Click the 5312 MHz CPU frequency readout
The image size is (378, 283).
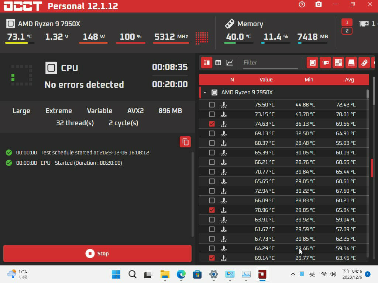pyautogui.click(x=171, y=36)
